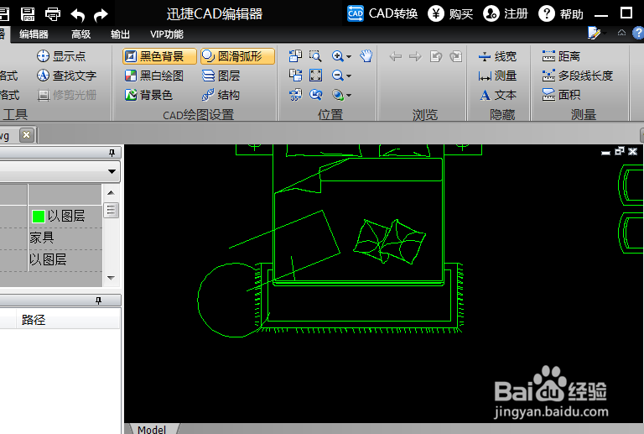644x434 pixels.
Task: Close the open drawing file tab
Action: [27, 135]
